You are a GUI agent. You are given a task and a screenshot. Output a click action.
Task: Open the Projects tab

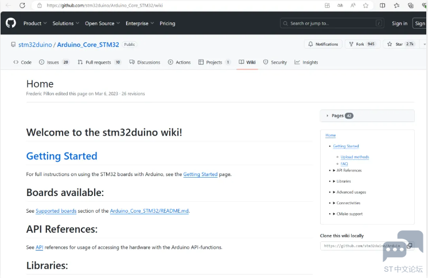215,62
